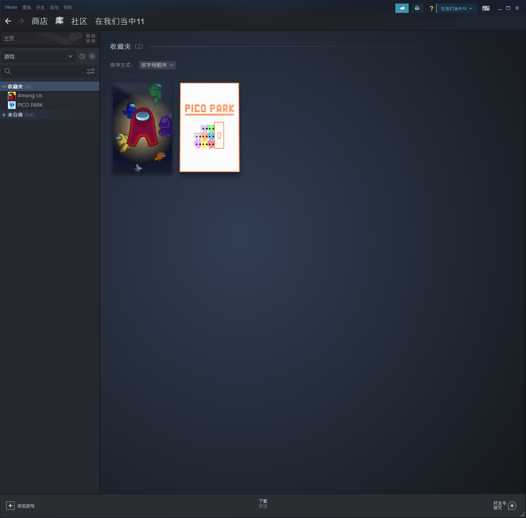Image resolution: width=526 pixels, height=518 pixels.
Task: Switch to Big Picture mode icon
Action: coord(486,8)
